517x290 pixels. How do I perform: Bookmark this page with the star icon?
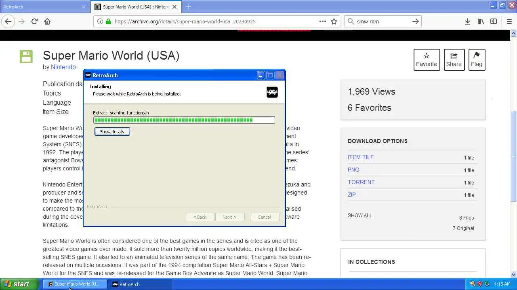tap(334, 21)
